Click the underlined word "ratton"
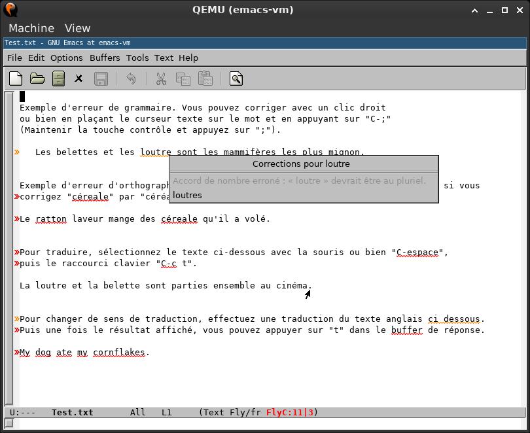This screenshot has width=530, height=433. [51, 219]
